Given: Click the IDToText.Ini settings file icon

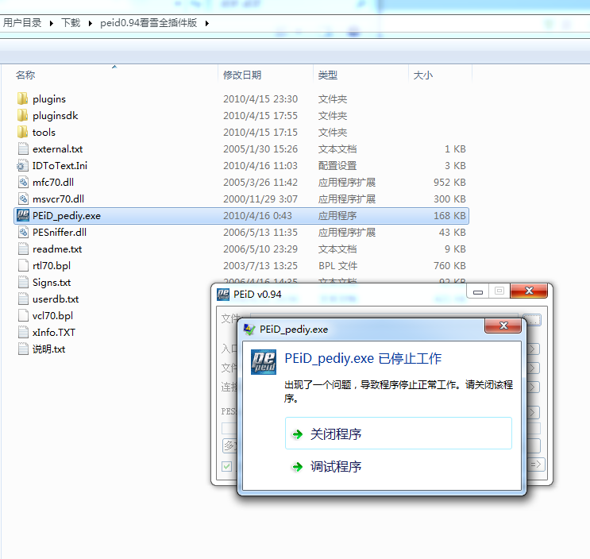Looking at the screenshot, I should [22, 165].
